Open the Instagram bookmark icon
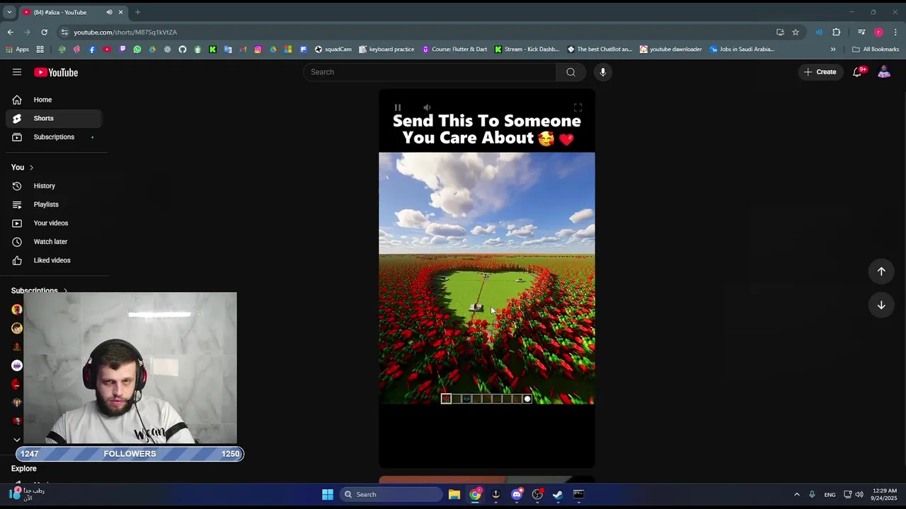This screenshot has height=509, width=906. coord(258,49)
